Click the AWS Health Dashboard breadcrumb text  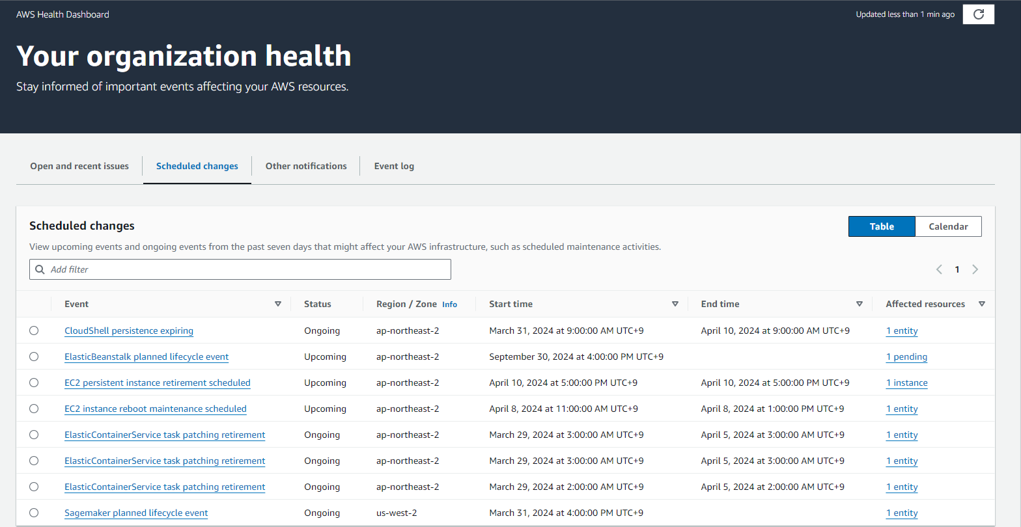coord(63,14)
